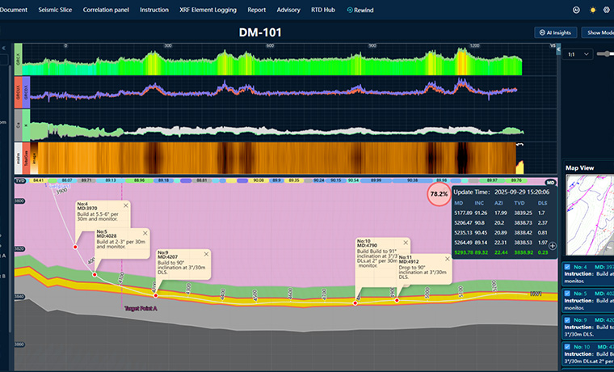Screen dimensions: 614x372
Task: Close the No:9 MD:4207 callout
Action: 206,253
